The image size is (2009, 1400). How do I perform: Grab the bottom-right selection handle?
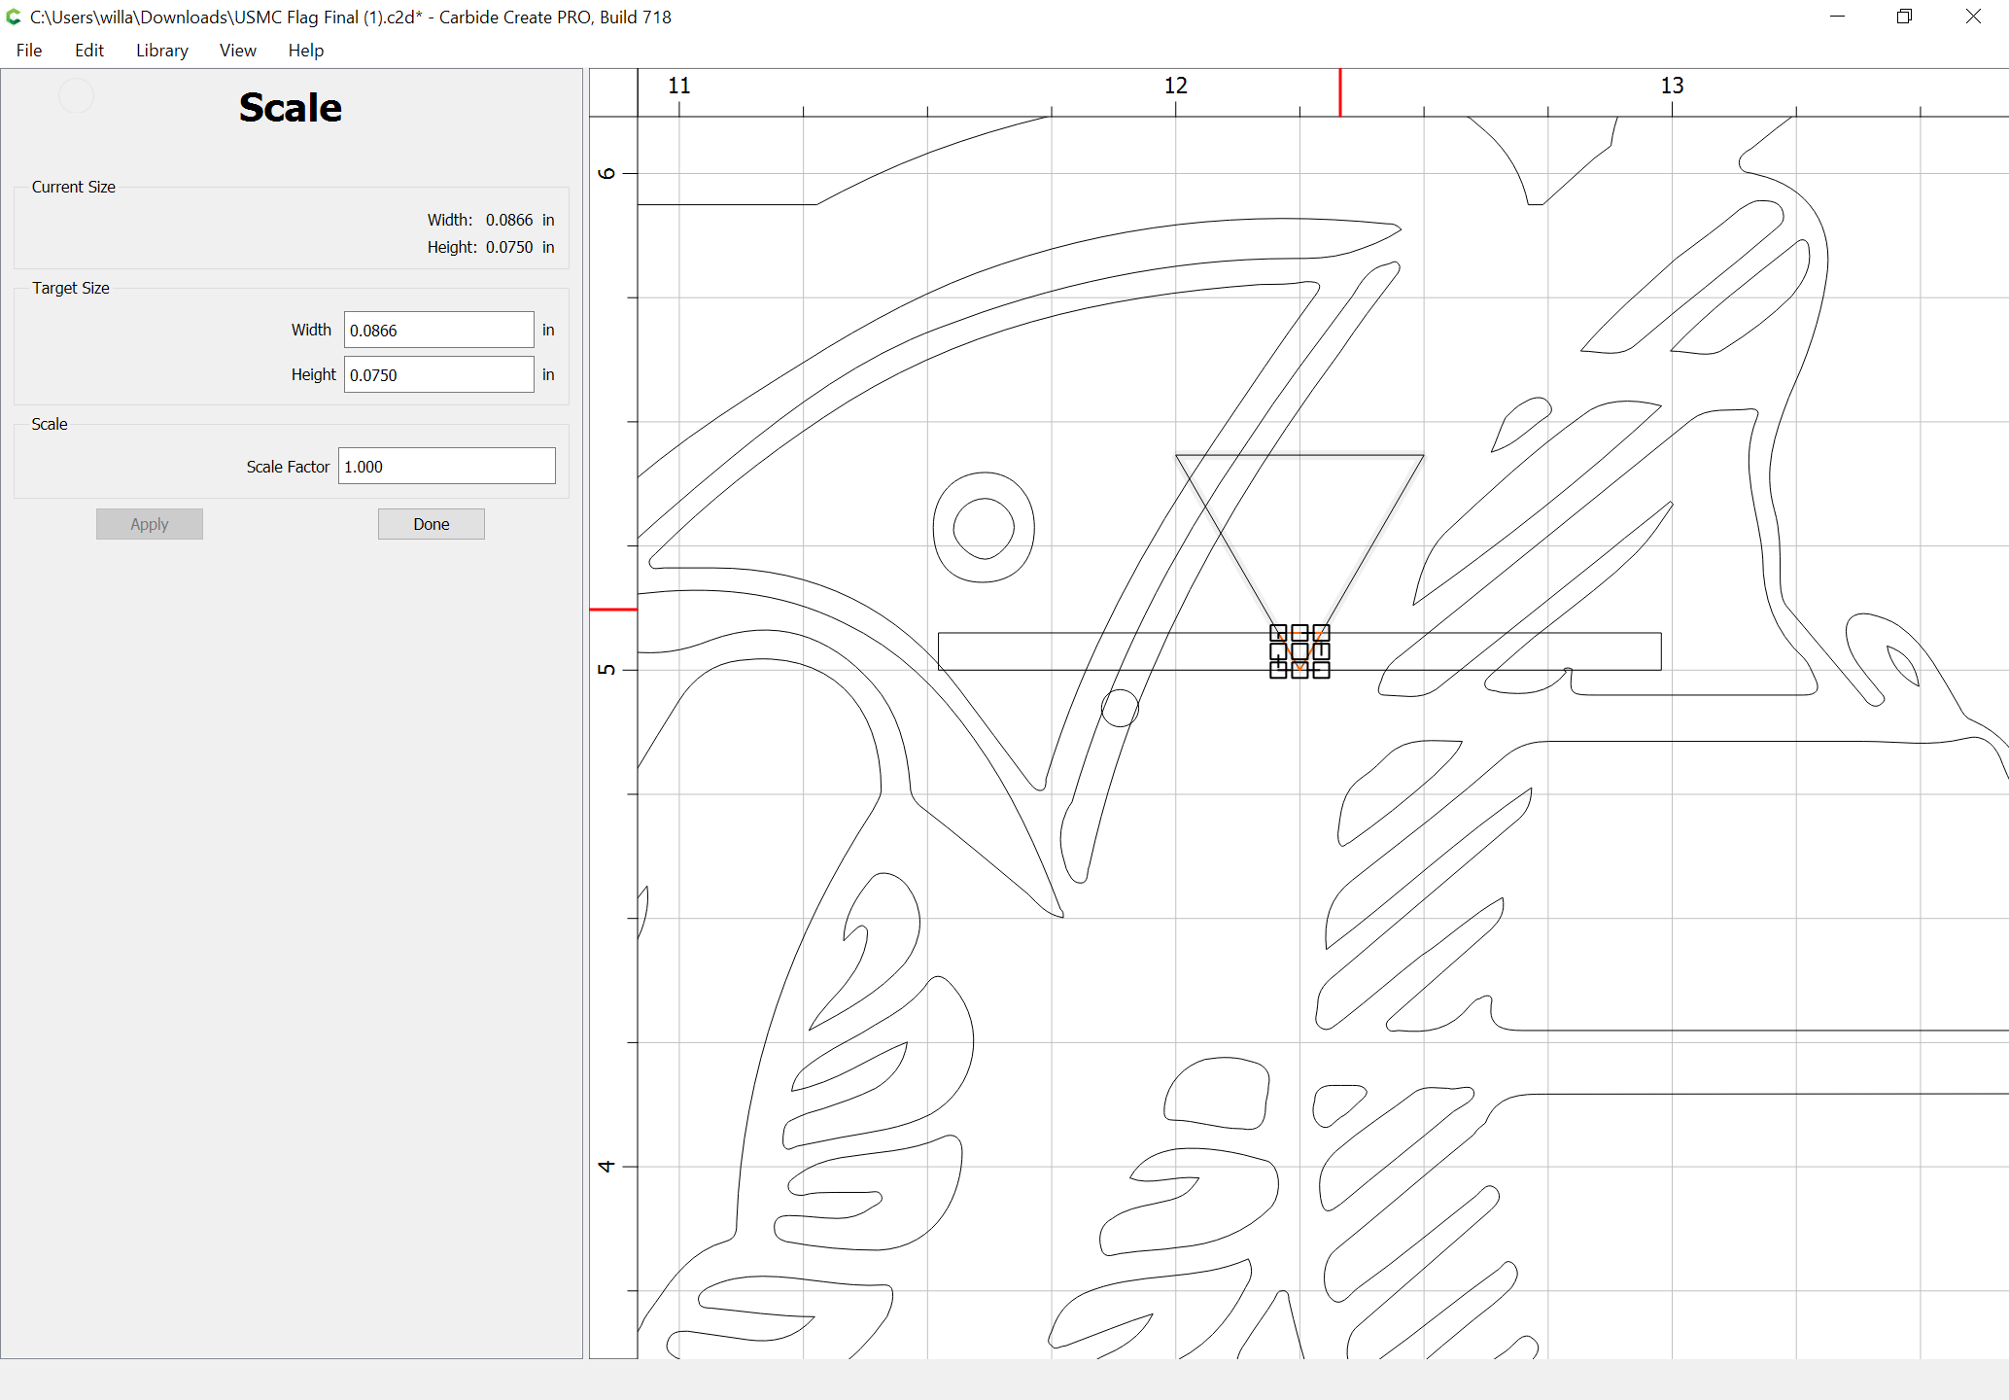tap(1321, 670)
